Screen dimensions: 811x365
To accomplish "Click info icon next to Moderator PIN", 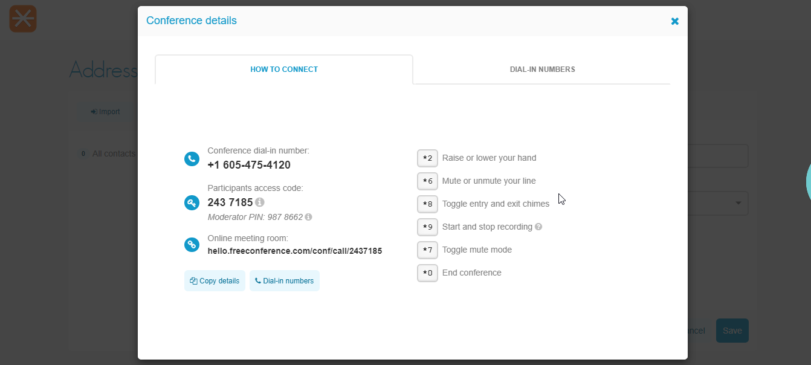I will [308, 217].
